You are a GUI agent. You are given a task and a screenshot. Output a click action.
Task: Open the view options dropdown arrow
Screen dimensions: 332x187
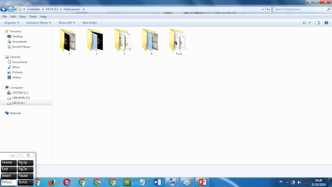(309, 23)
